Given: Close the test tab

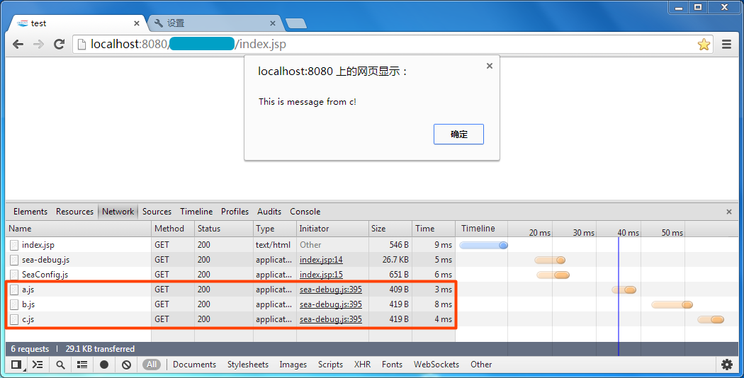Looking at the screenshot, I should point(137,23).
